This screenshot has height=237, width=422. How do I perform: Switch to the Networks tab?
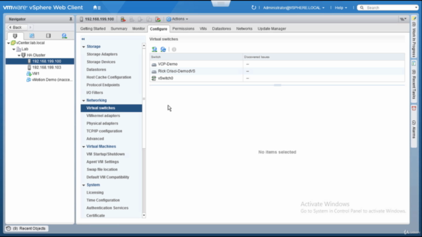tap(245, 28)
